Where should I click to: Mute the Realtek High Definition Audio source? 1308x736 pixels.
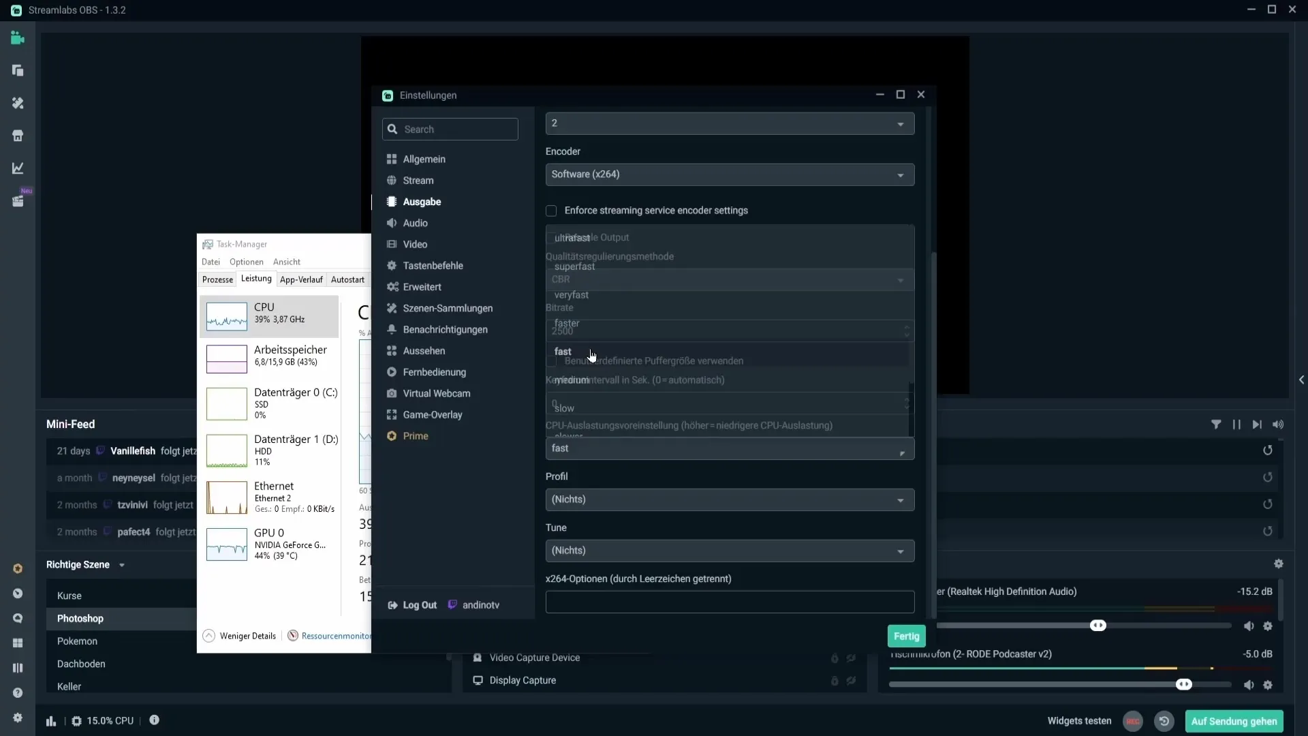(x=1249, y=626)
